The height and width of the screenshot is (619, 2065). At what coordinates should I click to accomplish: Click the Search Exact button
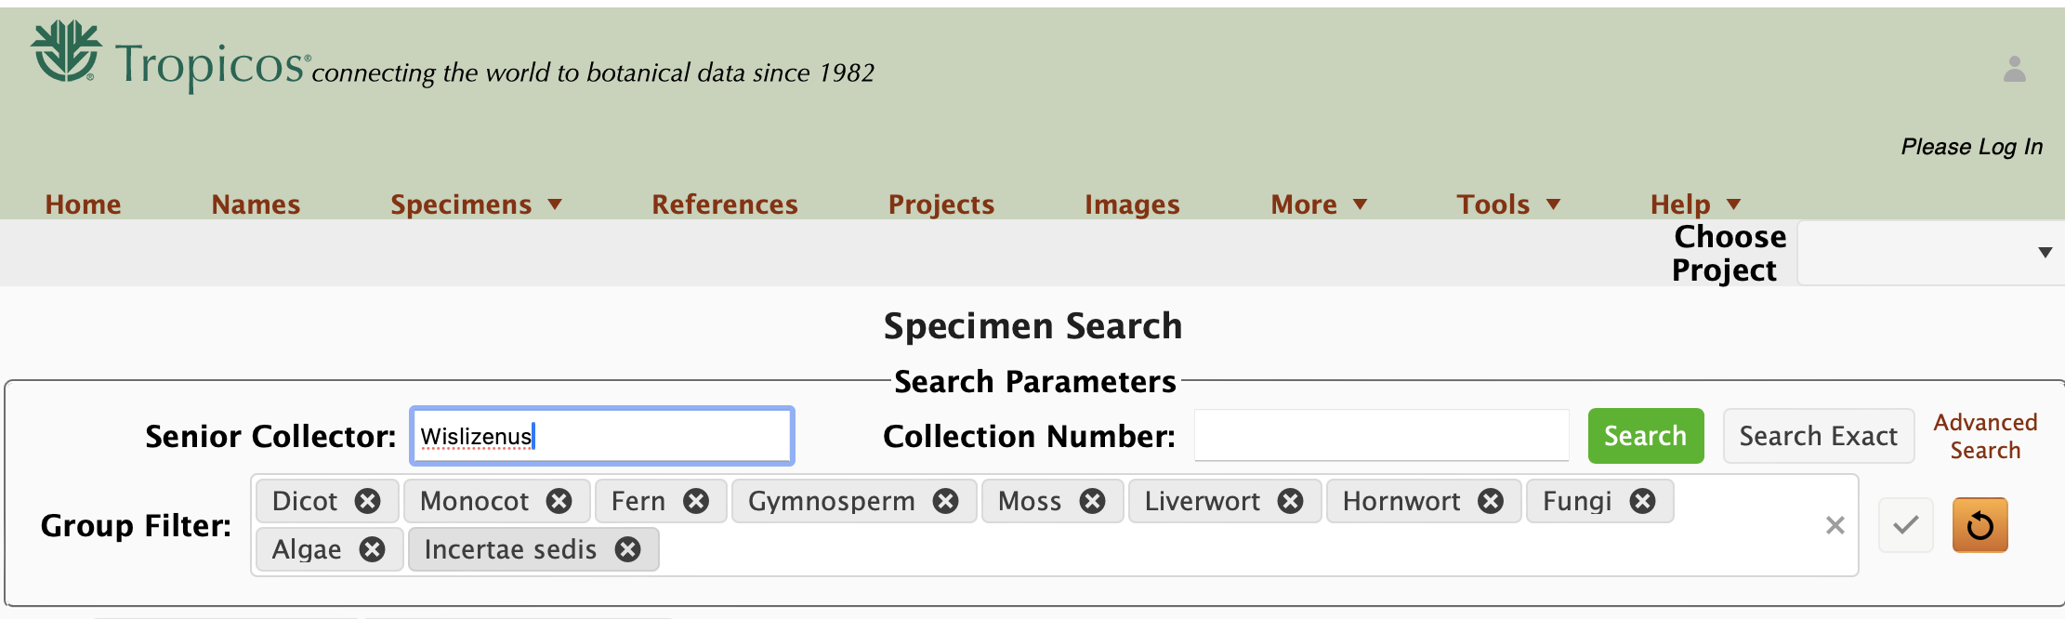click(x=1818, y=436)
